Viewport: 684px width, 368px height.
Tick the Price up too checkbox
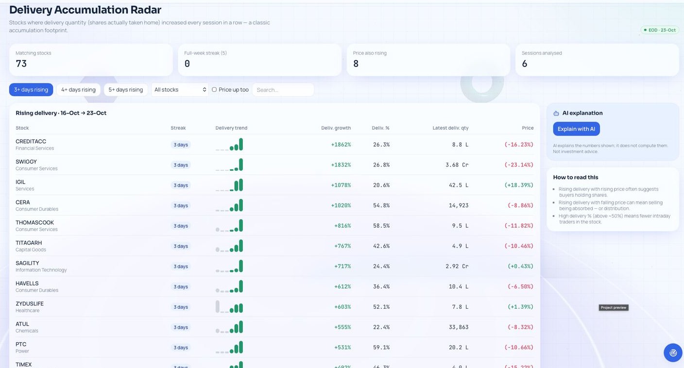214,89
